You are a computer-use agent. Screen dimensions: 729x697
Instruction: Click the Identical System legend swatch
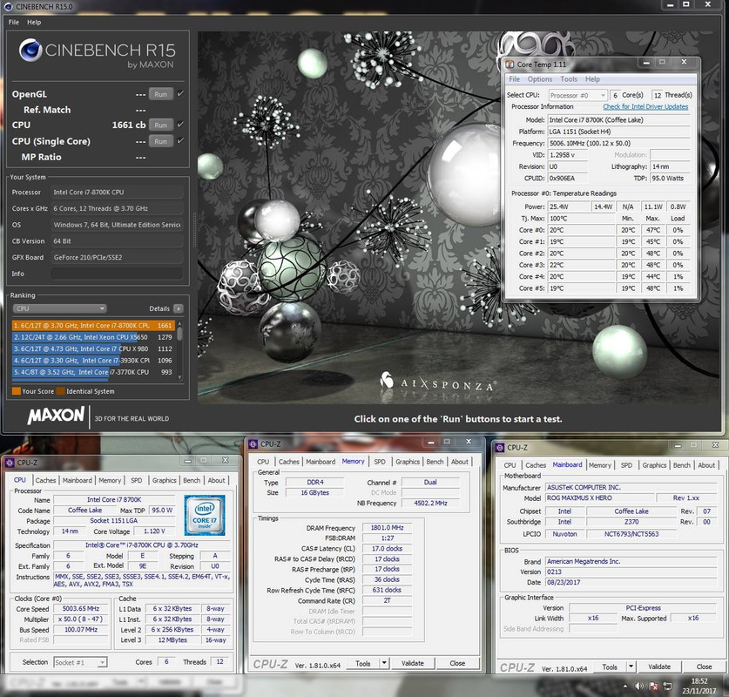point(60,391)
